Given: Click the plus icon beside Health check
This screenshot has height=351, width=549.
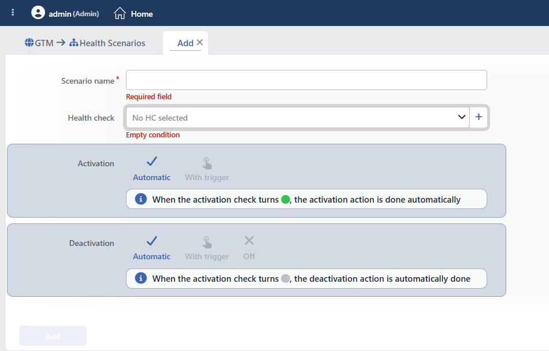Looking at the screenshot, I should click(x=478, y=117).
